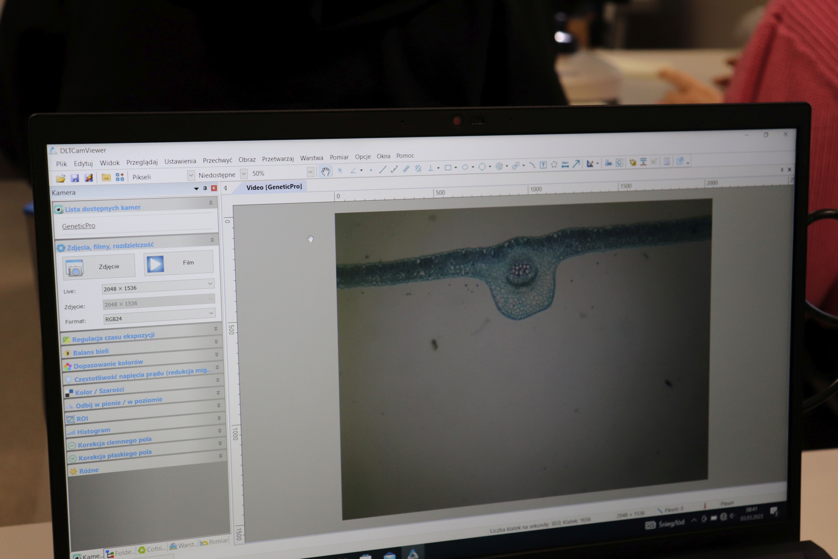Viewport: 838px width, 559px height.
Task: Open the Pikseli units dropdown
Action: (x=191, y=175)
